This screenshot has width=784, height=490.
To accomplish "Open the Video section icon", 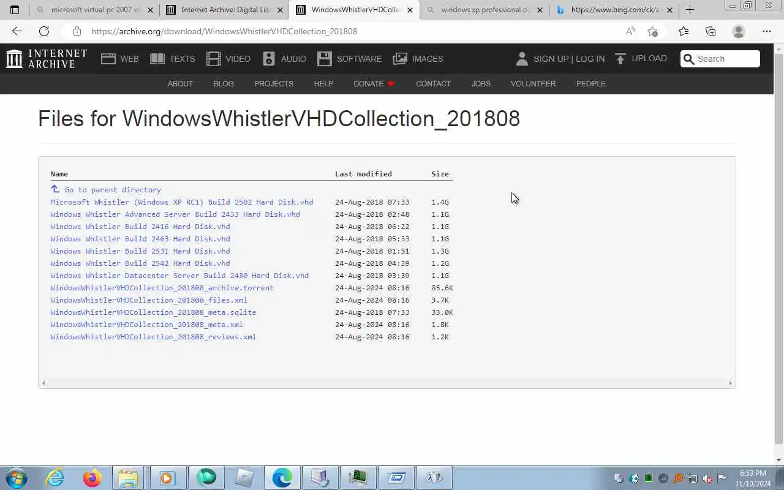I will coord(214,59).
